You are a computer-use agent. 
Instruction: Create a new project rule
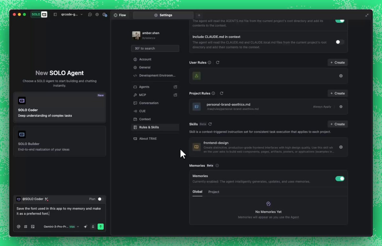point(337,93)
